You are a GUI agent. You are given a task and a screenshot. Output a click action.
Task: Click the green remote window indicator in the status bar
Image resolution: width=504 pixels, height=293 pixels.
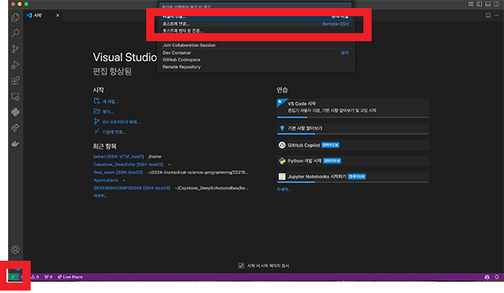(13, 277)
